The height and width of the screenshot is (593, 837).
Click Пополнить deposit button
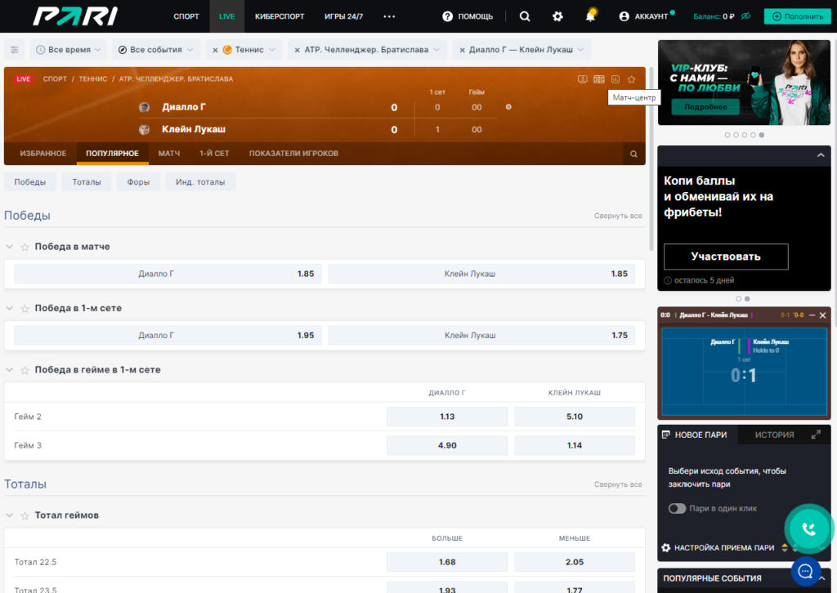pos(798,16)
